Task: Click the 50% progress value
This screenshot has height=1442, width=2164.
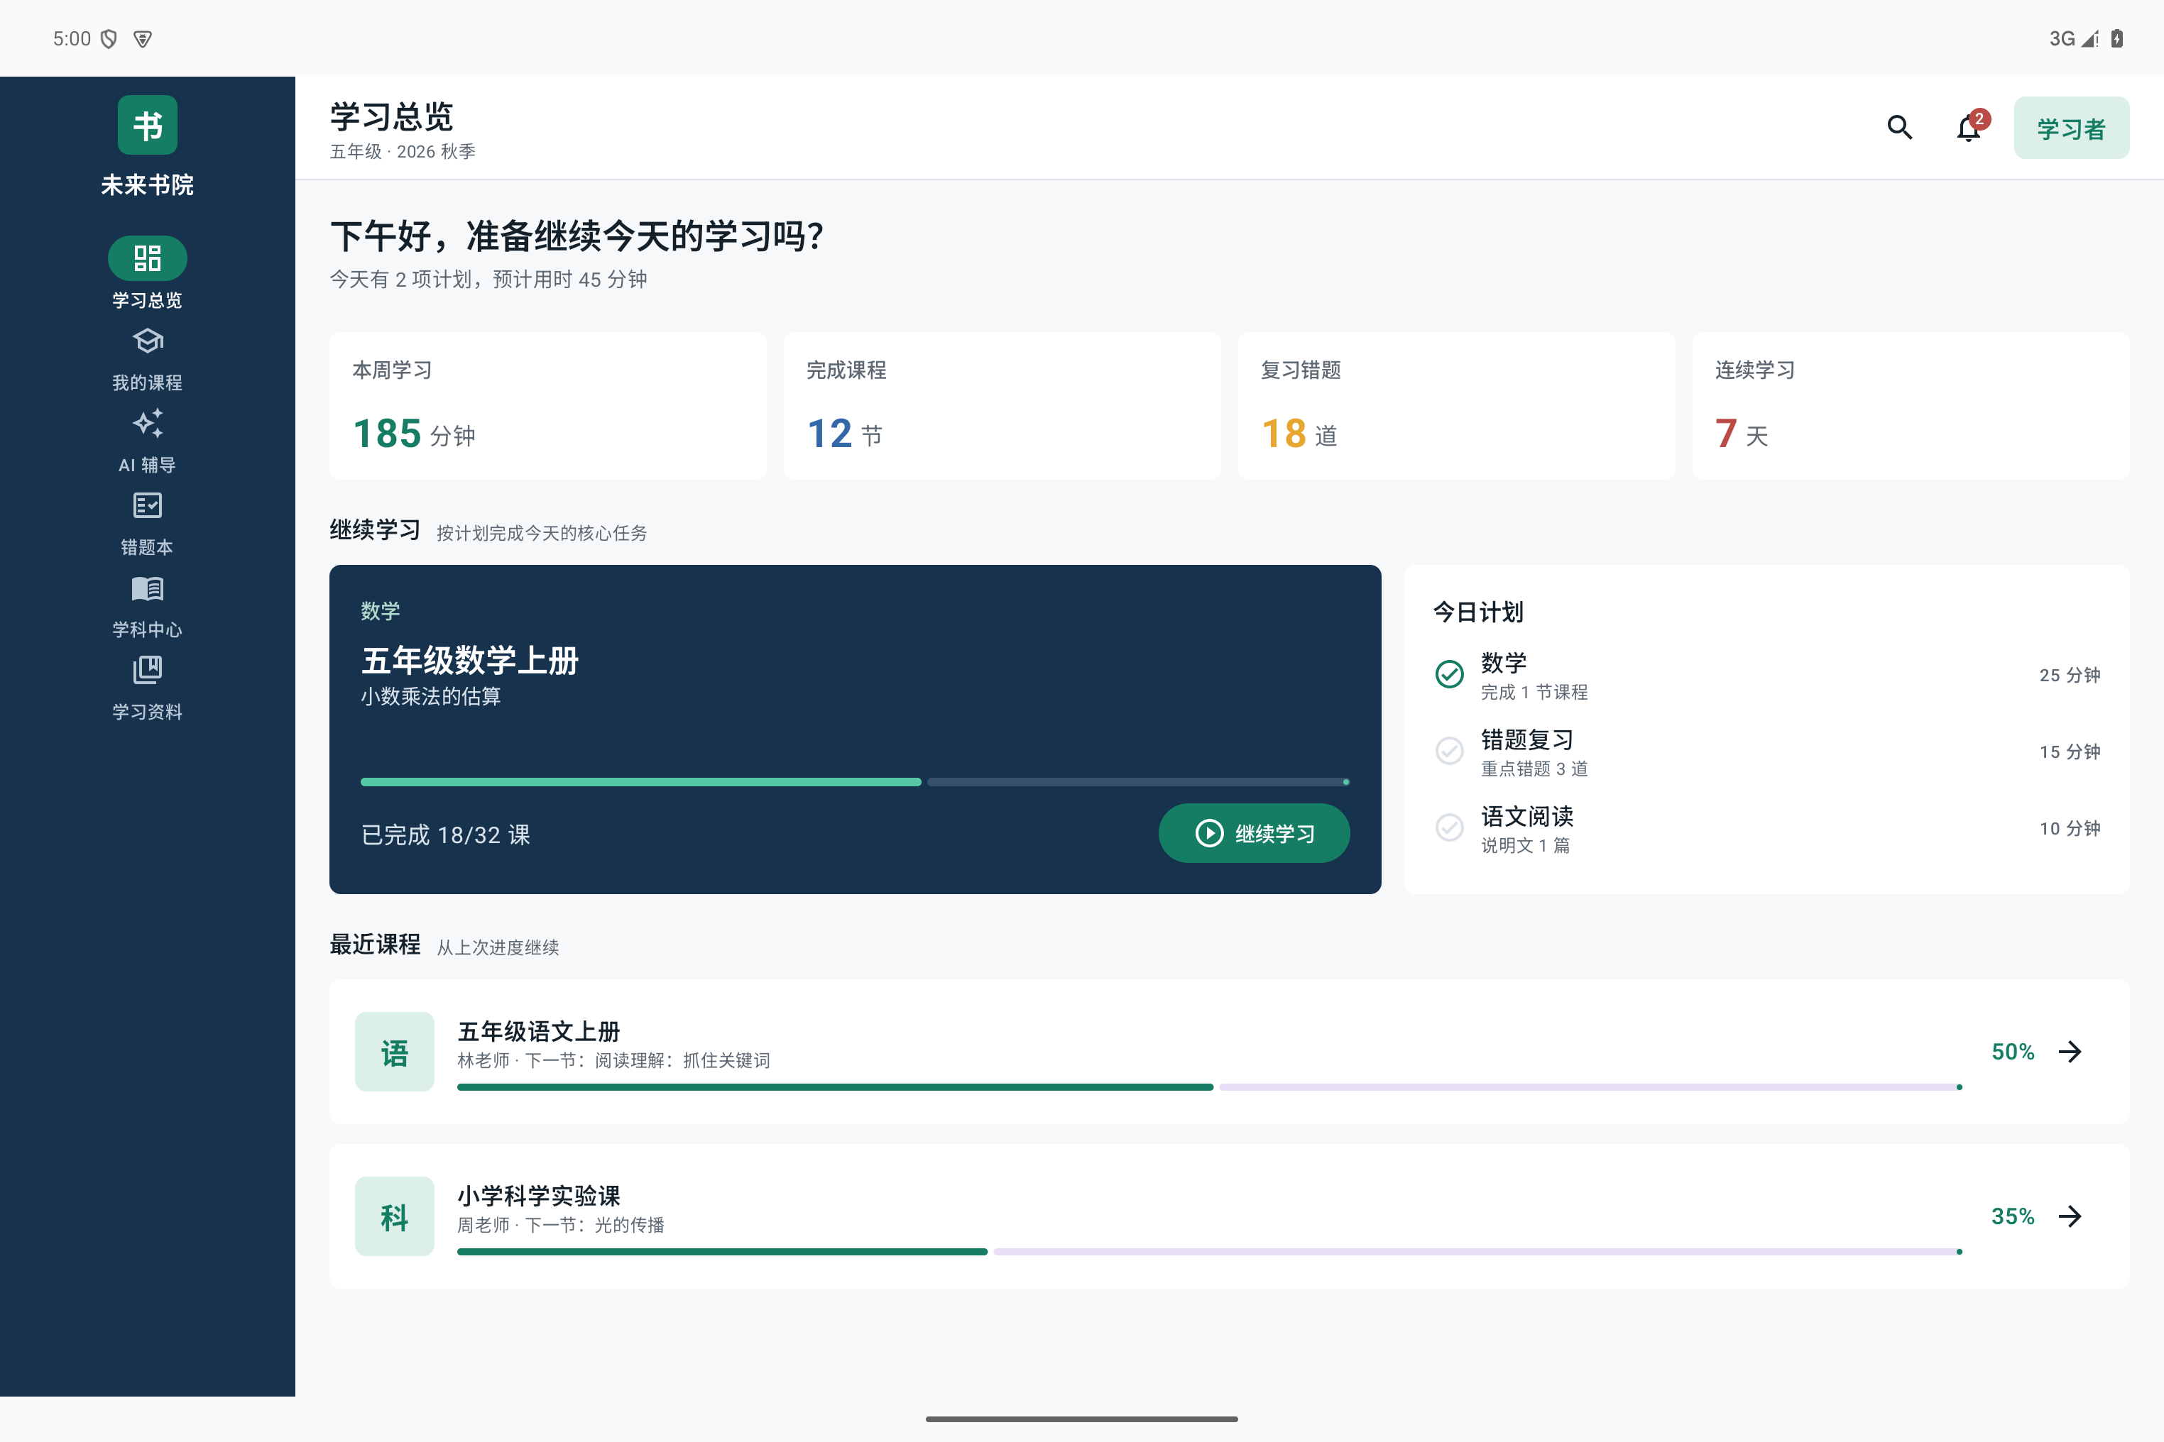Action: click(2012, 1051)
